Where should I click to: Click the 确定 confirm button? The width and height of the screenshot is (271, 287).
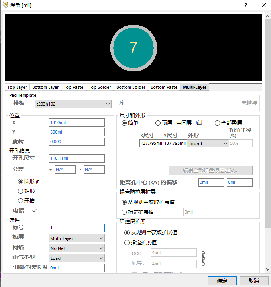point(222,281)
